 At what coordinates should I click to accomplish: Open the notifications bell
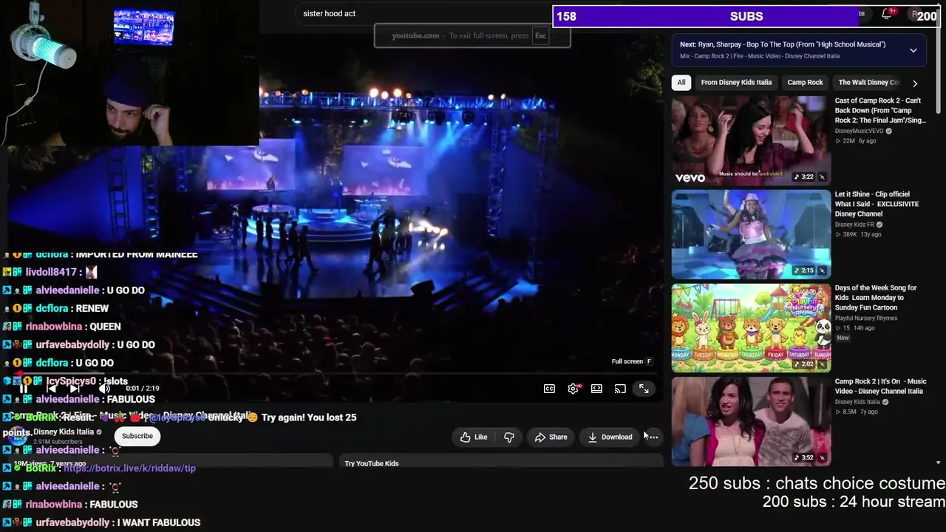[887, 14]
